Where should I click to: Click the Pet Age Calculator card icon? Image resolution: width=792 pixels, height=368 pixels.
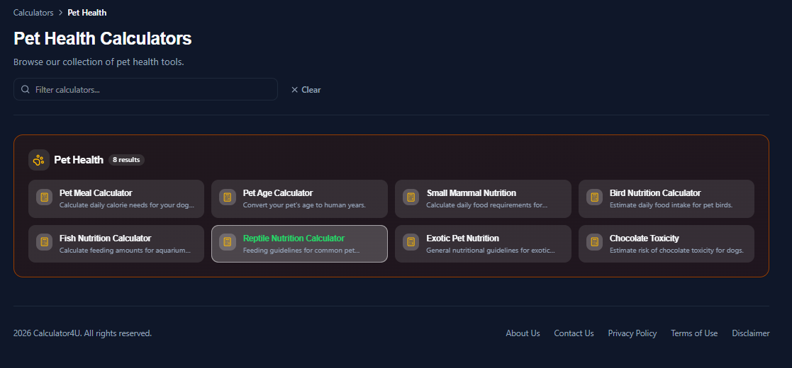pyautogui.click(x=228, y=197)
